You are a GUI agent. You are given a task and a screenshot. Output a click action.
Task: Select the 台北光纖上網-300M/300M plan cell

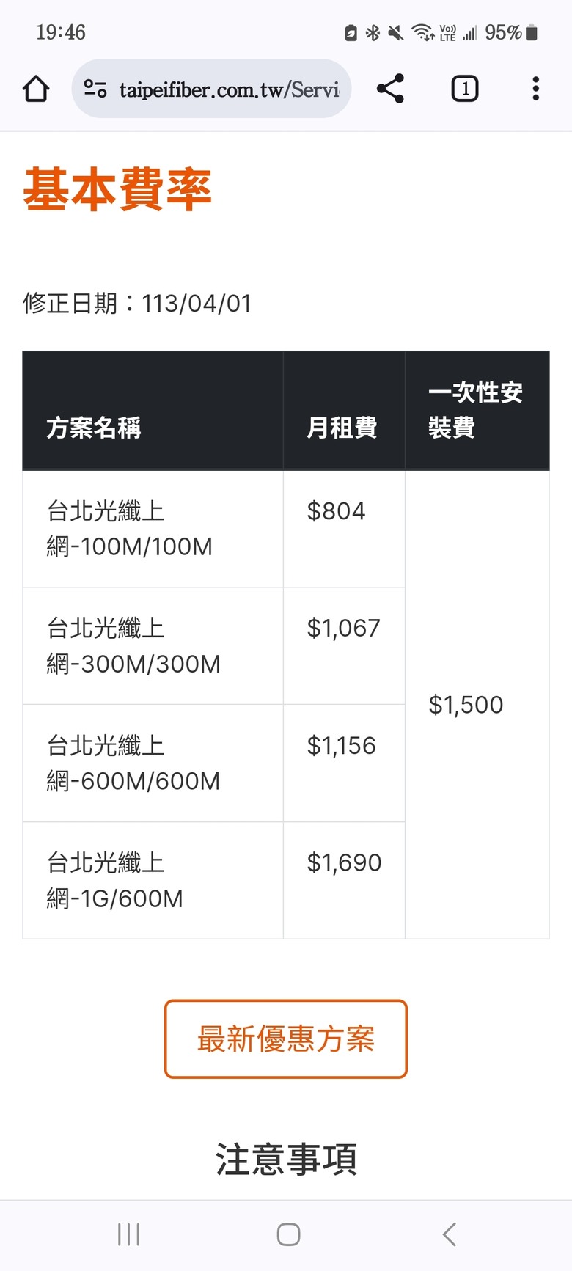pos(153,646)
